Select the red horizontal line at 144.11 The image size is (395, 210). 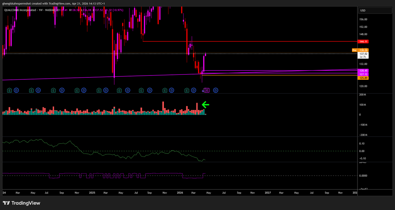[x=250, y=41]
